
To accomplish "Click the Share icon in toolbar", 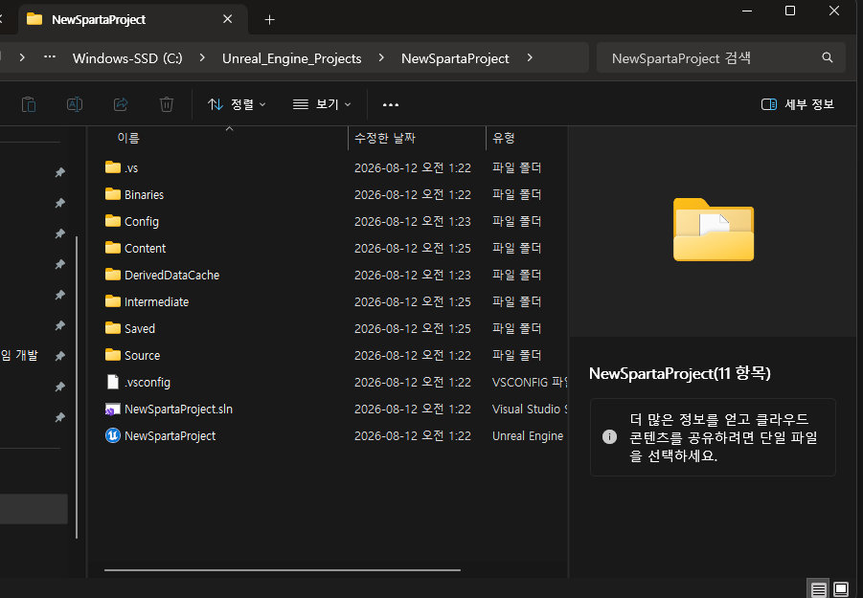I will point(121,104).
